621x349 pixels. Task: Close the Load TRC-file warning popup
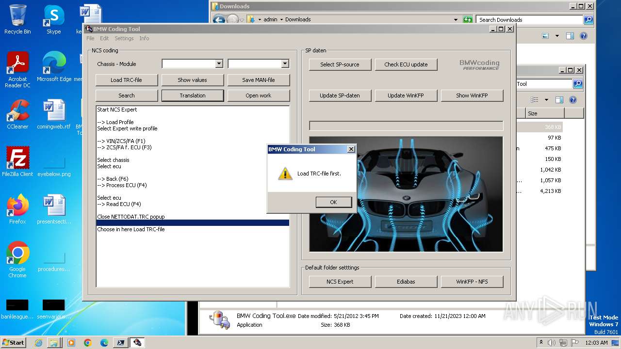pos(351,149)
